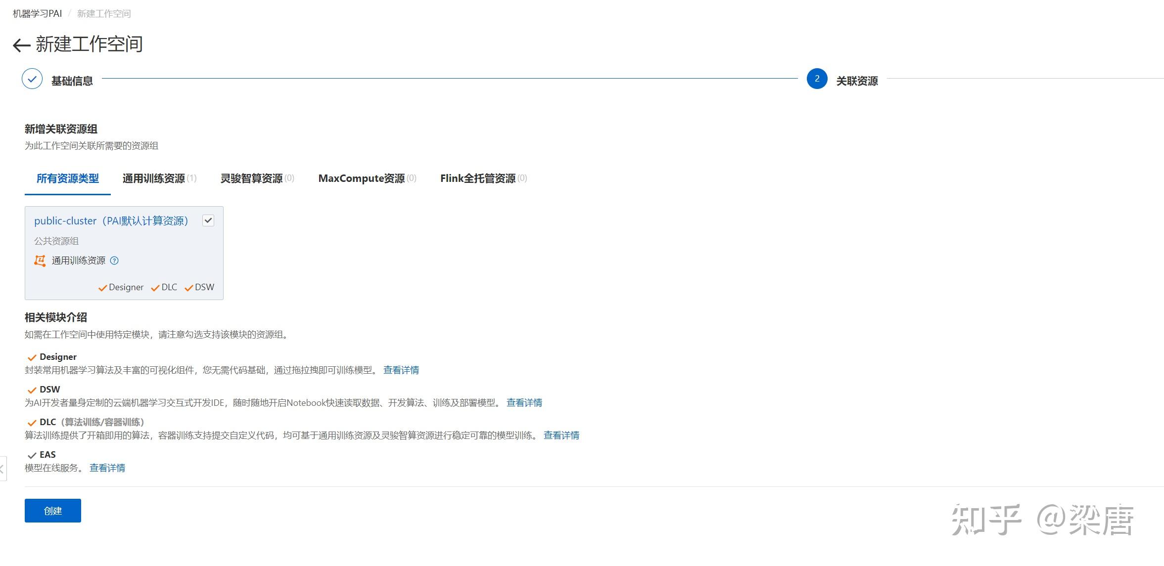Click the step 2 circle icon
The image size is (1164, 566).
coord(817,79)
